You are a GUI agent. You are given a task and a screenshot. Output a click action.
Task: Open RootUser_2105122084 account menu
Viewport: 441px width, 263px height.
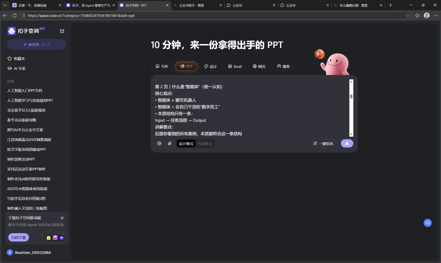coord(29,252)
